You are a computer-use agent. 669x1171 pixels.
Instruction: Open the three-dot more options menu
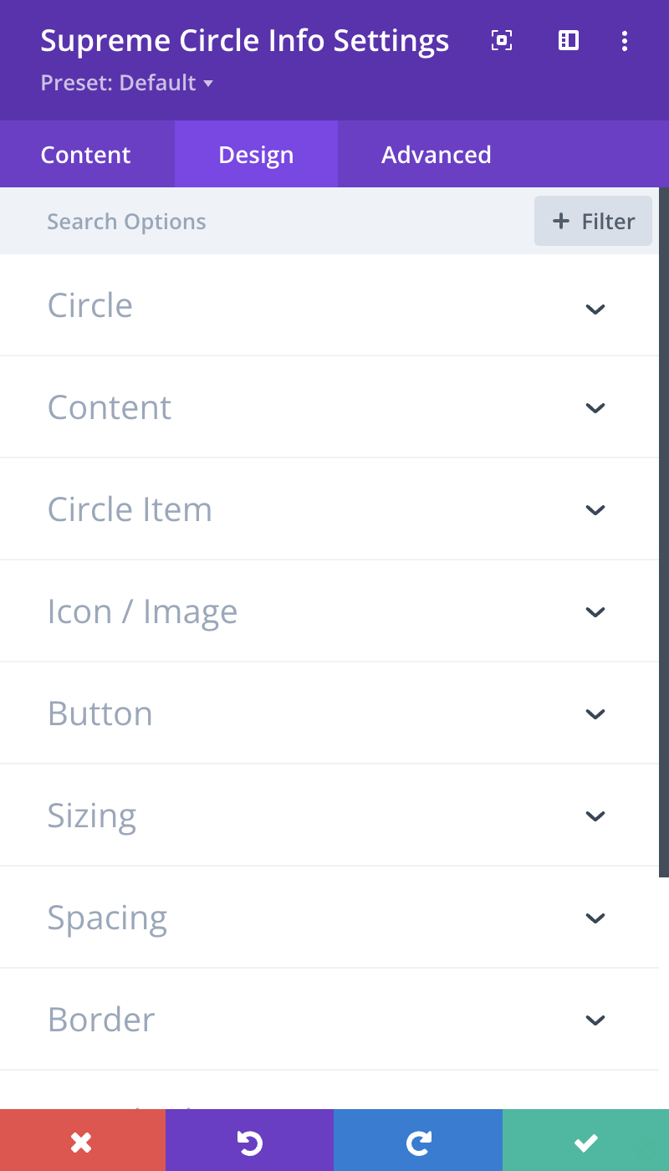point(625,40)
